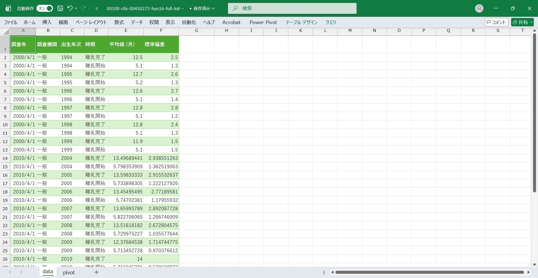Click the コメント comments button

496,22
